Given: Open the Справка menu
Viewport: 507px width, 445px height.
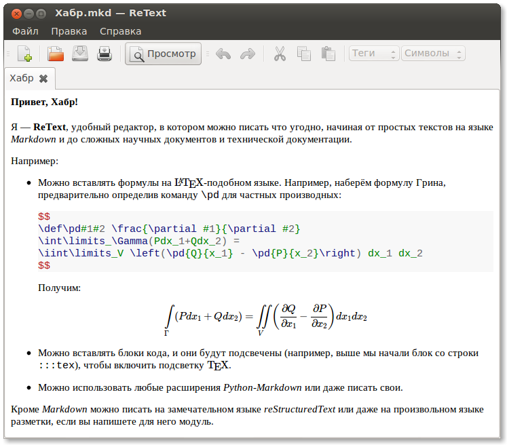Looking at the screenshot, I should [x=120, y=31].
